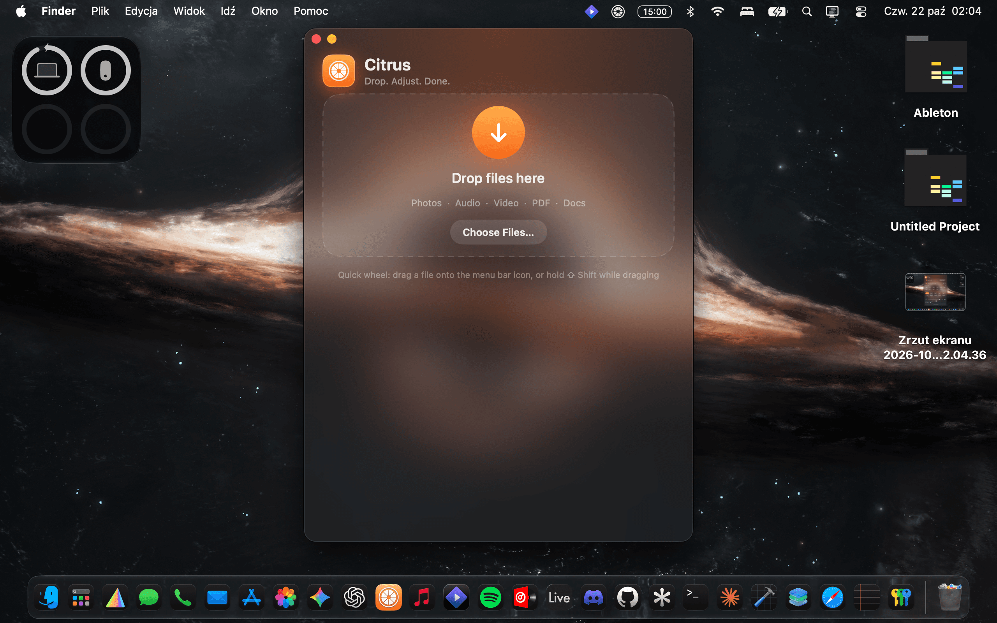Click the mouse battery ring widget
Image resolution: width=997 pixels, height=623 pixels.
[106, 70]
